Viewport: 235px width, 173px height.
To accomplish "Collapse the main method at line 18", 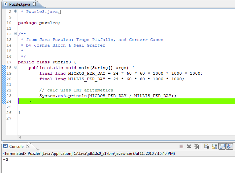I will pyautogui.click(x=16, y=67).
